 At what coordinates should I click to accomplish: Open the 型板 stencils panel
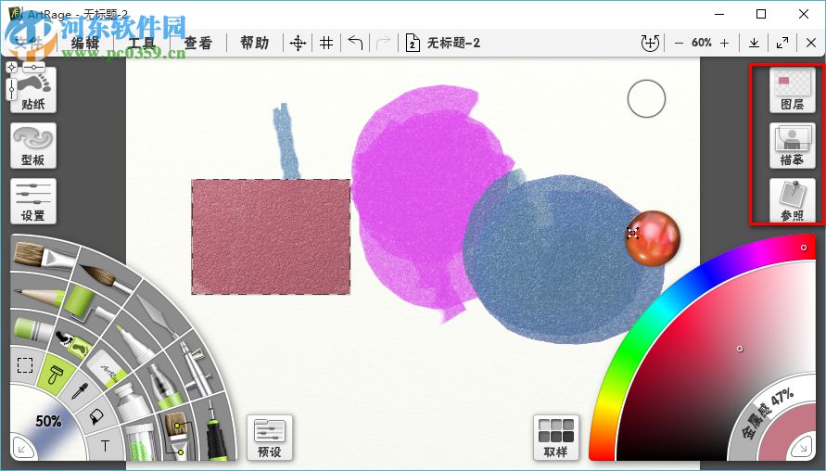pos(33,146)
